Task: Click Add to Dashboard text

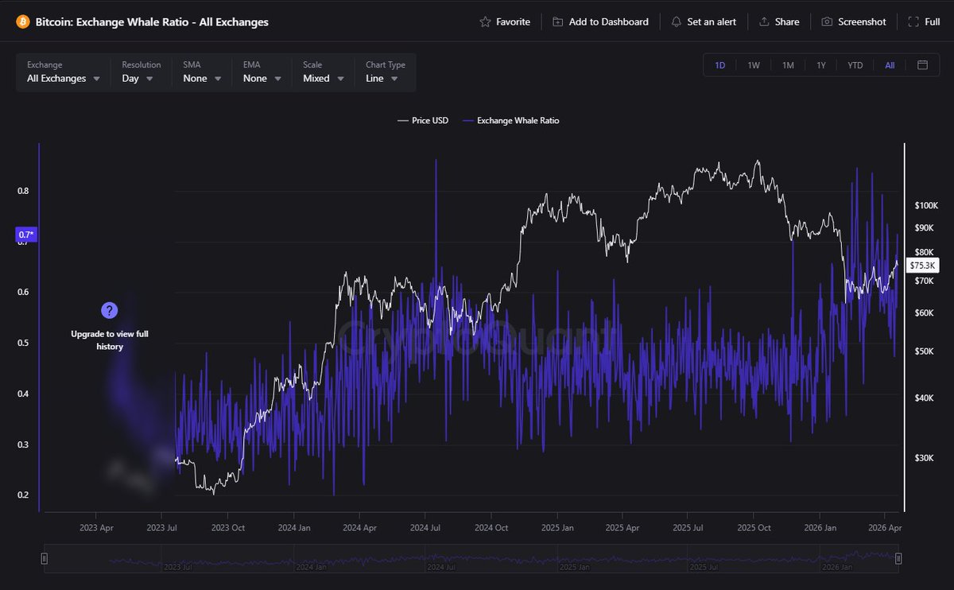Action: (609, 22)
